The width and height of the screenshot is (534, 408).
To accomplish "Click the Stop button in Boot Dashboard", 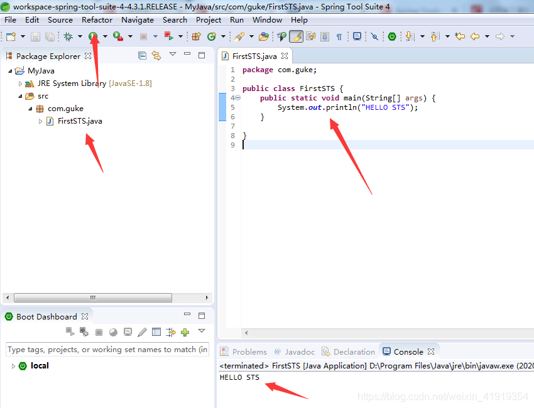I will click(x=98, y=331).
